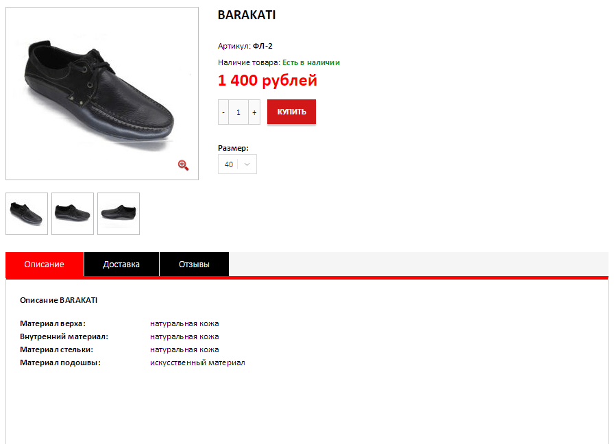Click the selected size value 40
Screen dimensions: 614x444
coord(229,164)
